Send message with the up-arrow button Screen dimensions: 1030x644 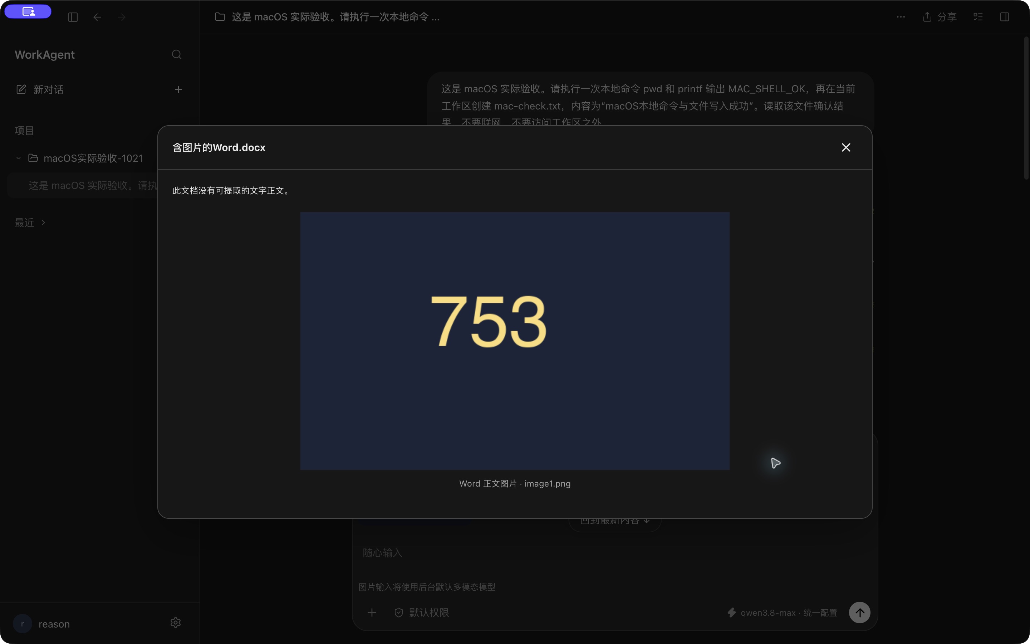(860, 613)
